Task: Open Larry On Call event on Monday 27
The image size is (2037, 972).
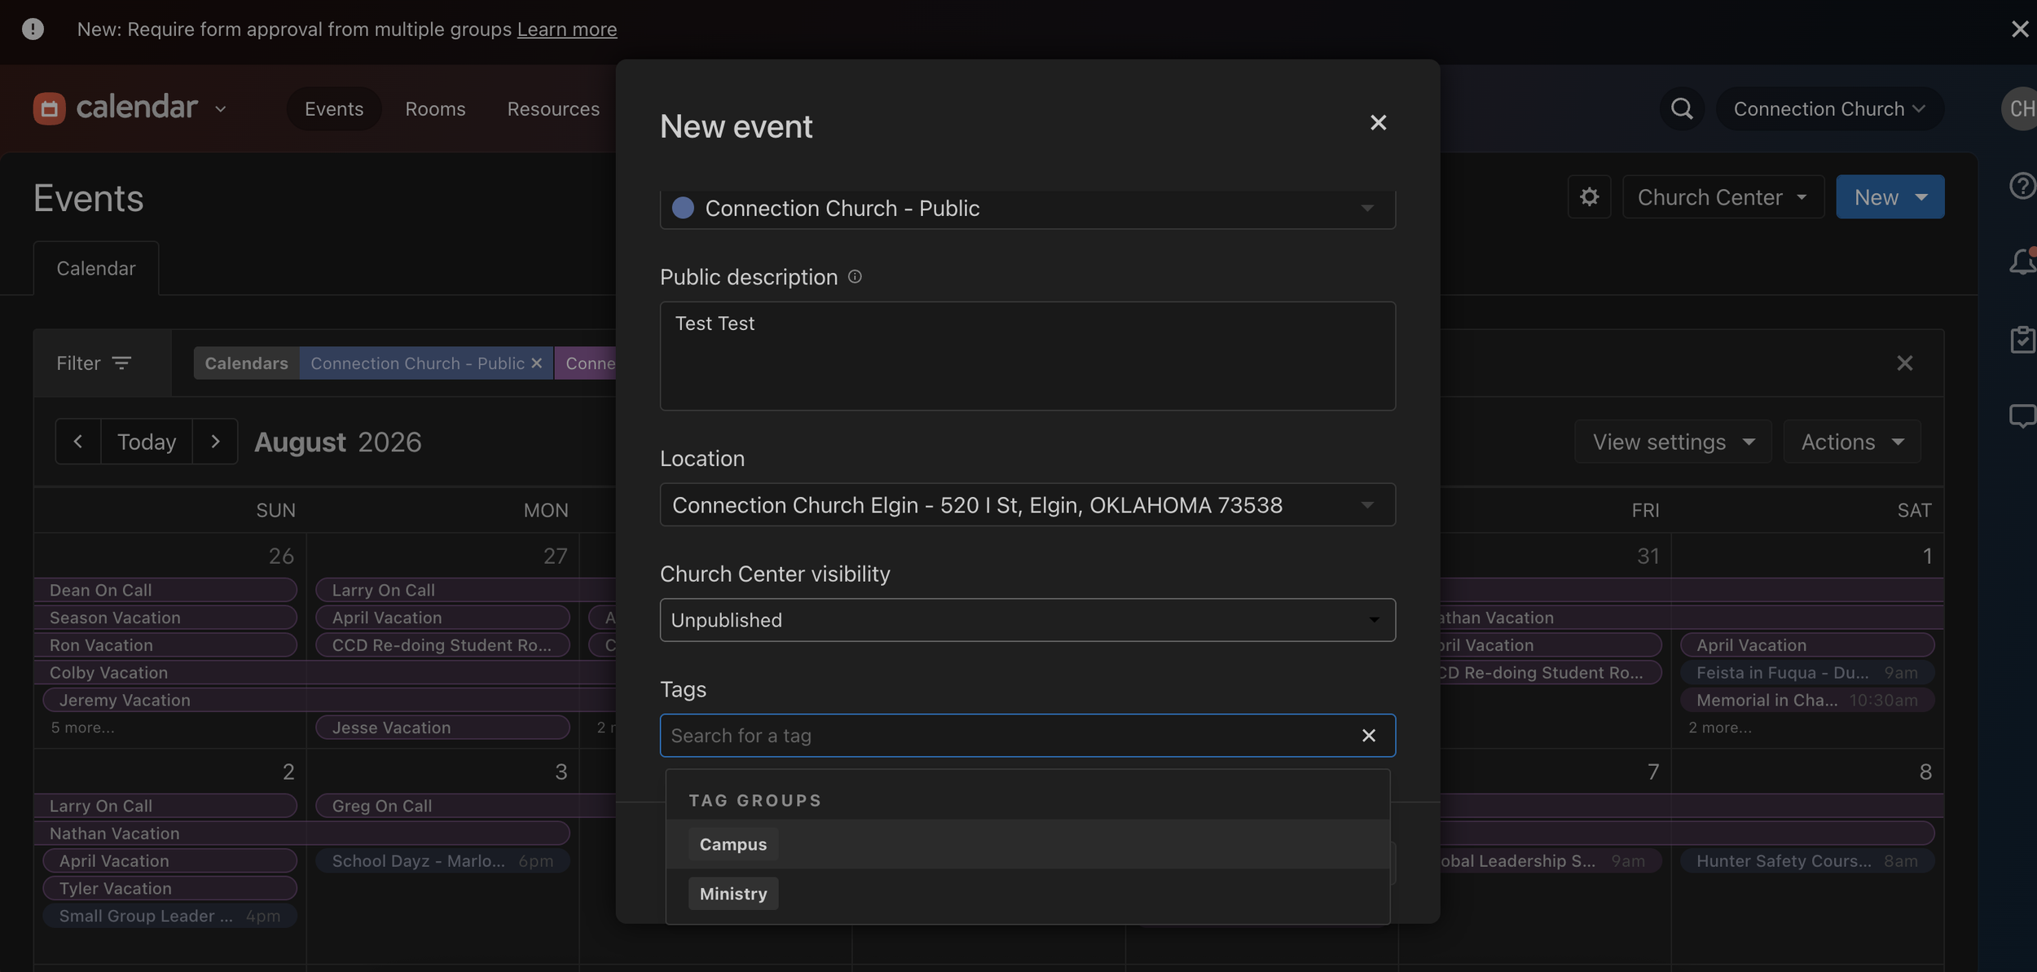Action: 466,590
